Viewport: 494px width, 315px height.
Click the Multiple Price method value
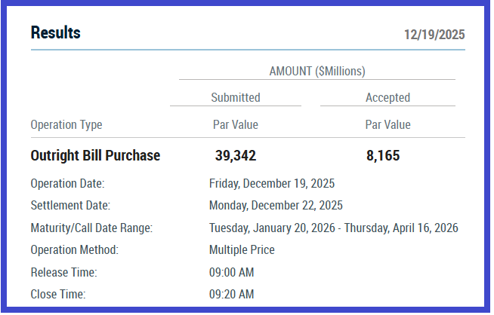pyautogui.click(x=242, y=249)
